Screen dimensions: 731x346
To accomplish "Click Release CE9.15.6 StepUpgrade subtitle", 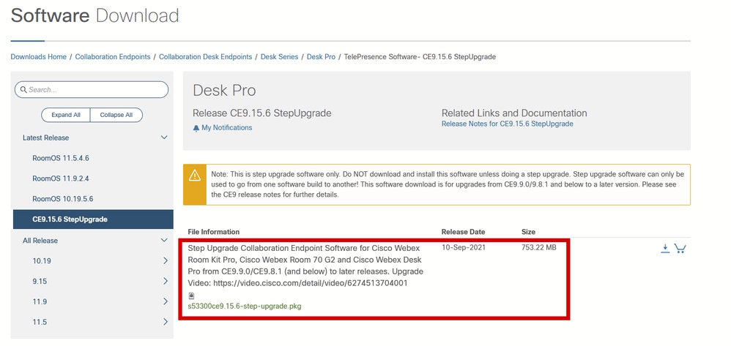I will click(x=262, y=113).
